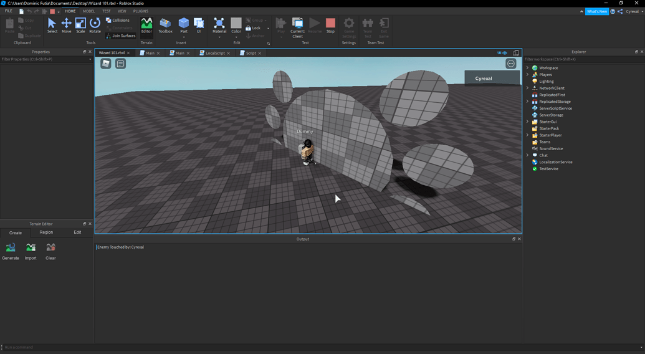Open the Terrain Editor from ribbon
This screenshot has height=354, width=645.
[x=146, y=26]
